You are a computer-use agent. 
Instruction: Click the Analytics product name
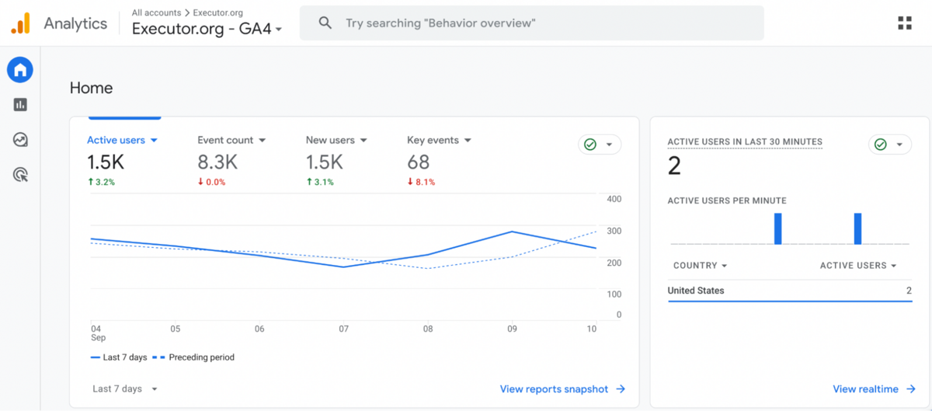point(75,23)
